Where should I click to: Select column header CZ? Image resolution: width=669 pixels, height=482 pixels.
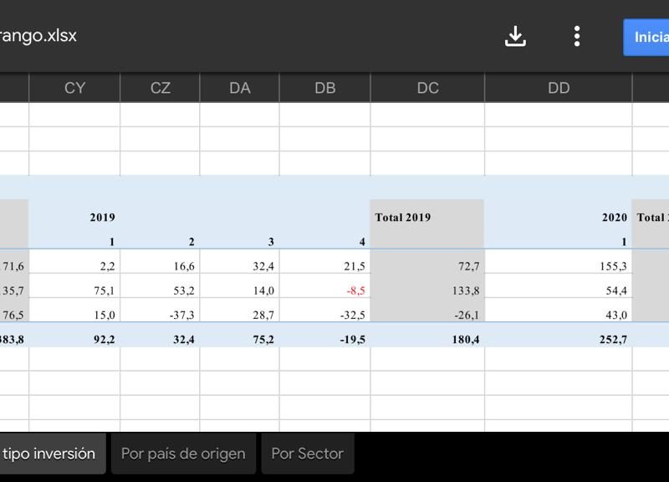[160, 88]
